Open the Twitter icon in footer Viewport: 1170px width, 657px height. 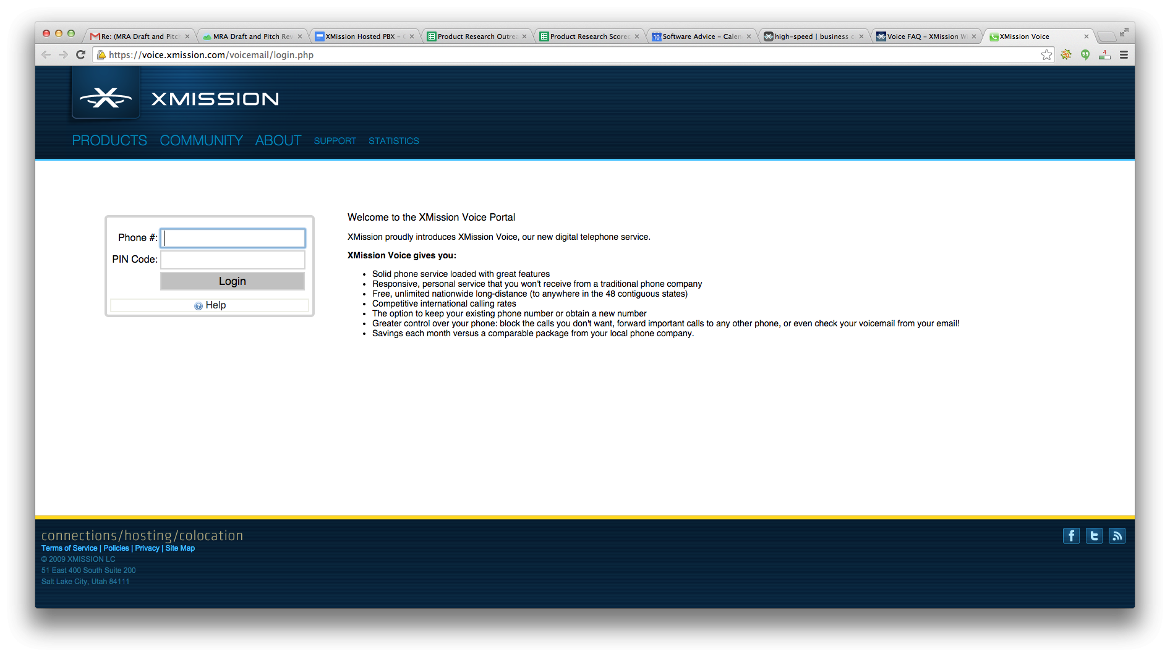pos(1094,536)
